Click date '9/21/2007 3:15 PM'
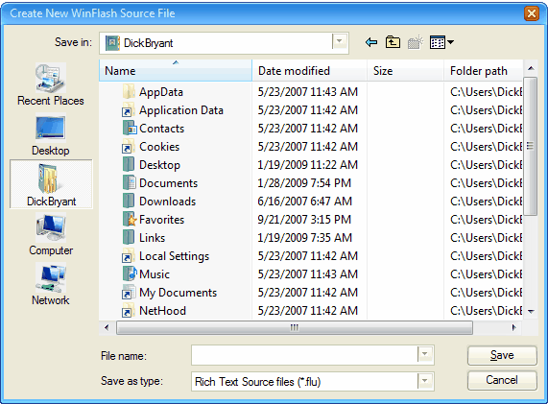This screenshot has height=404, width=548. 304,220
